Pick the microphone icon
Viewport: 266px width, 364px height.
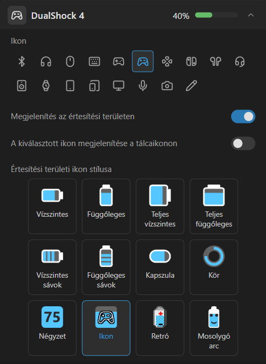pyautogui.click(x=143, y=86)
